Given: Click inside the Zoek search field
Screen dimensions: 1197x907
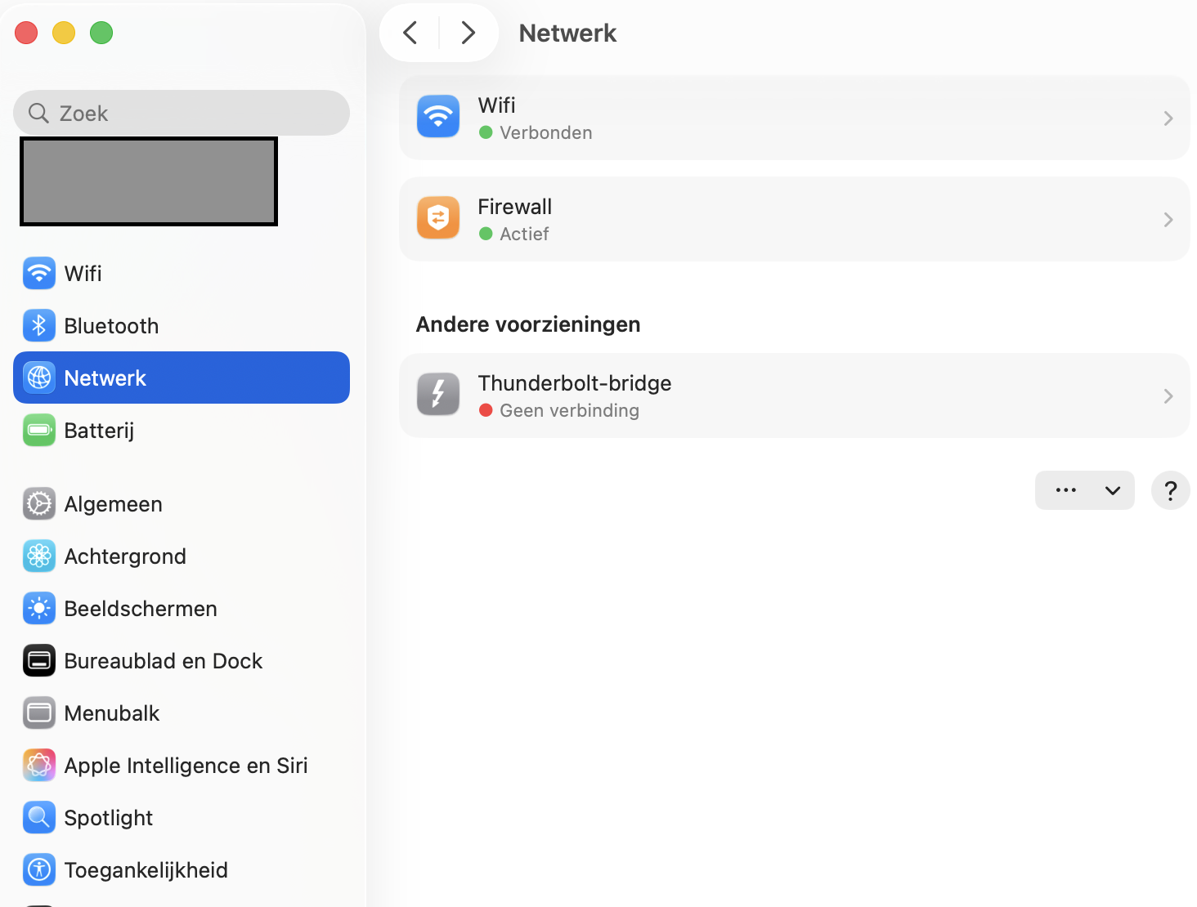Looking at the screenshot, I should tap(181, 113).
